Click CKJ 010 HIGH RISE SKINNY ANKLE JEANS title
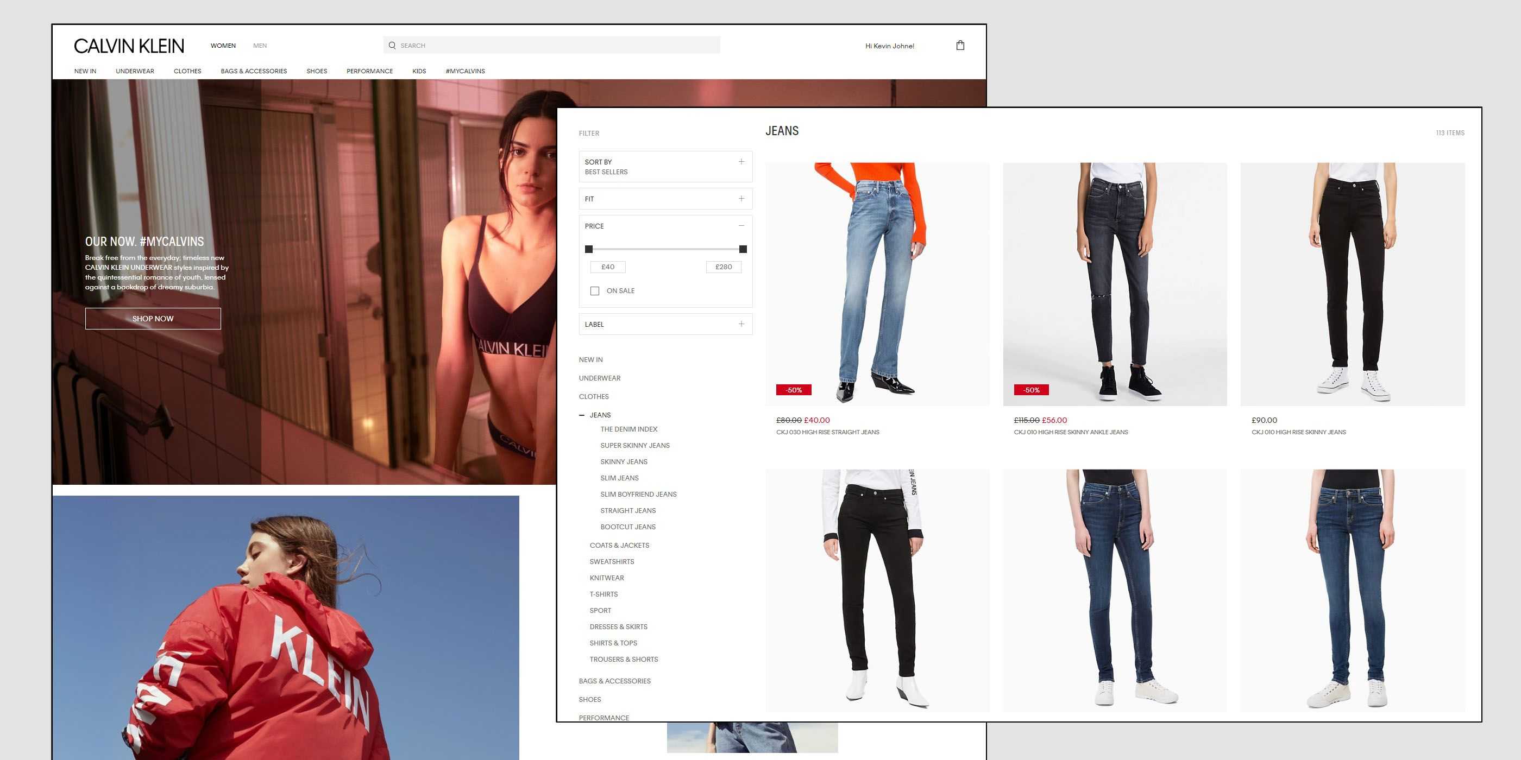 coord(1071,433)
